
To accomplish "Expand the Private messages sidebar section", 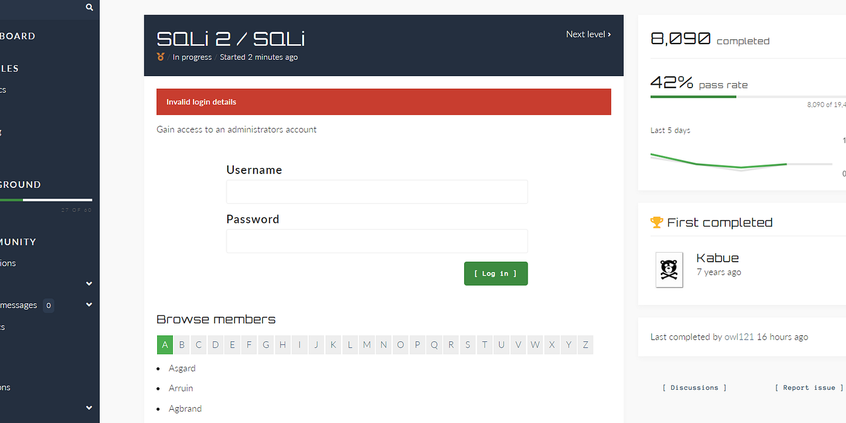I will click(89, 305).
